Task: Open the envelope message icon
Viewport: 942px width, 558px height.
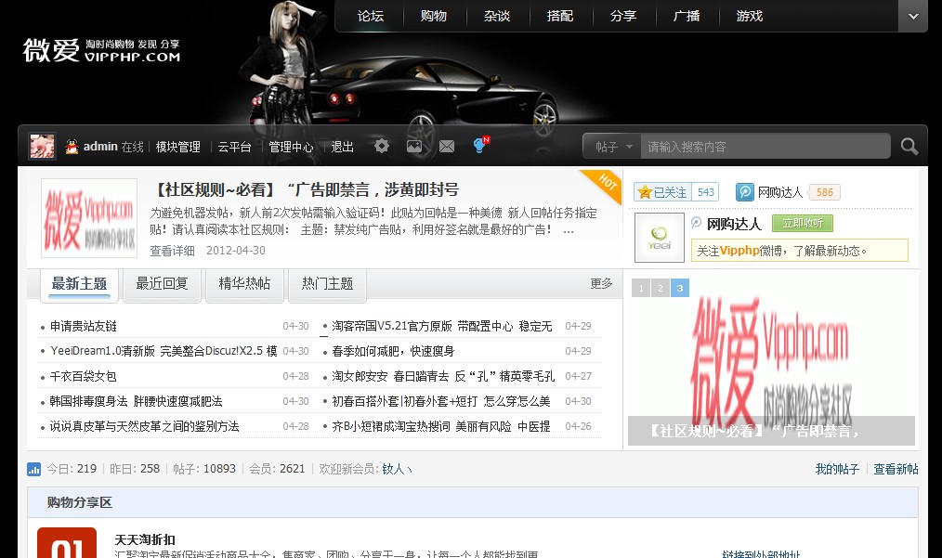Action: (x=446, y=146)
